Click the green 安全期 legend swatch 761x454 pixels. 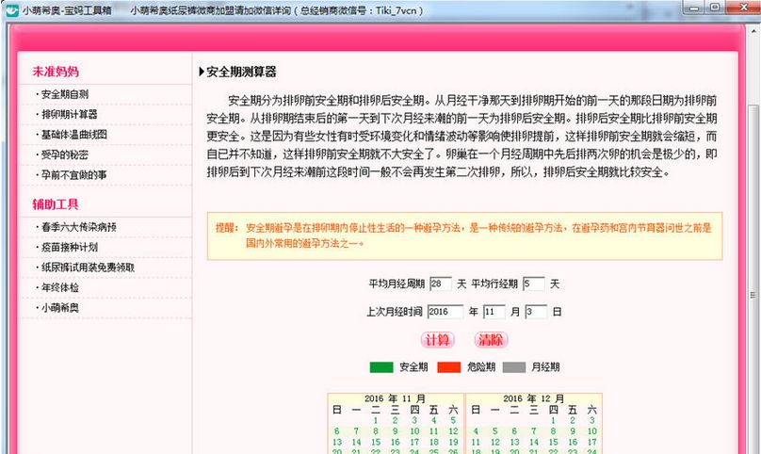click(381, 367)
